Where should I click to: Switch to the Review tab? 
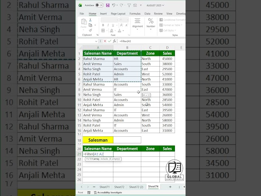[158, 13]
